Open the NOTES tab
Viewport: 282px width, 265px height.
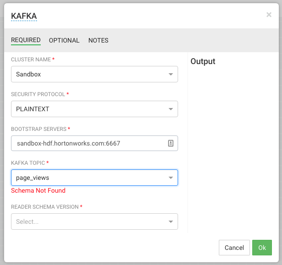[98, 40]
